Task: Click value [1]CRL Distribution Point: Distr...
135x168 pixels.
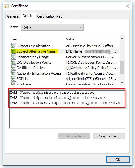Action: (91, 62)
